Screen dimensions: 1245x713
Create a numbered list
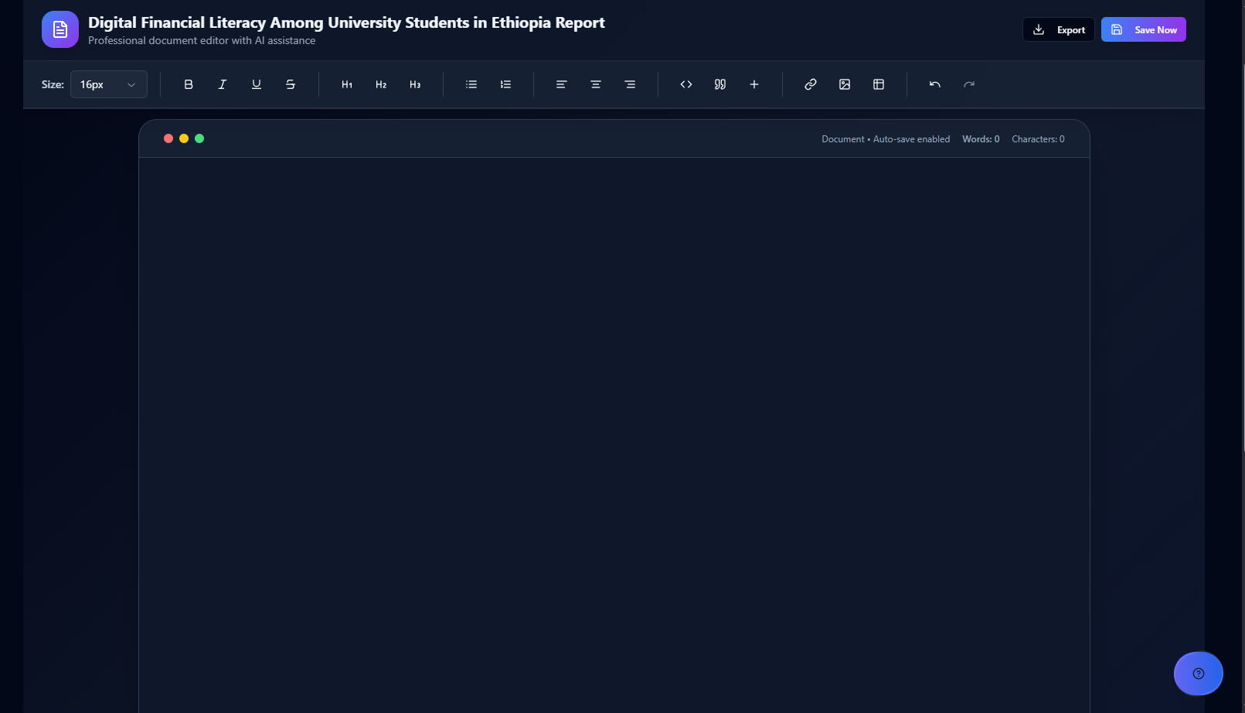click(x=505, y=84)
